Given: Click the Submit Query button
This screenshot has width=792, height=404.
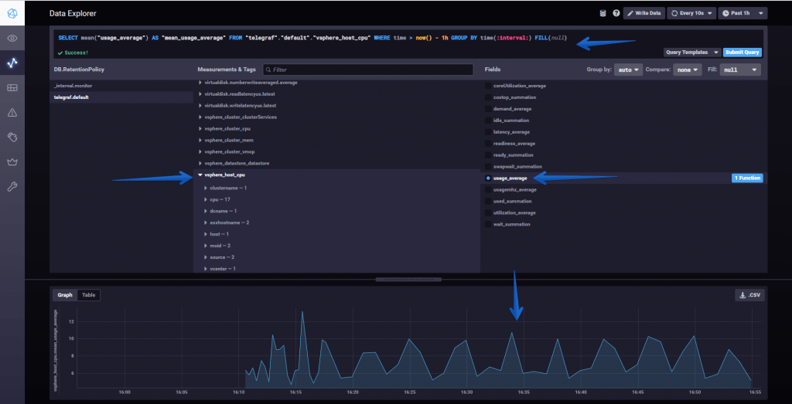Looking at the screenshot, I should click(742, 53).
